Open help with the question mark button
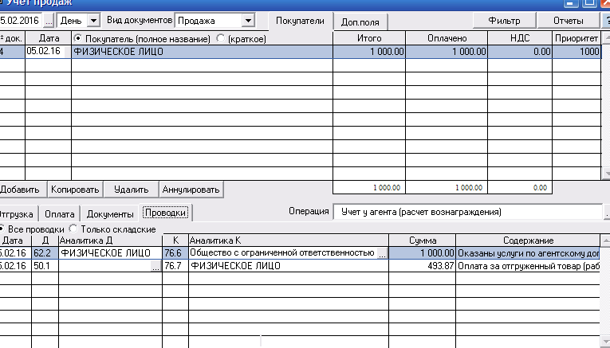Image resolution: width=610 pixels, height=348 pixels. click(607, 19)
